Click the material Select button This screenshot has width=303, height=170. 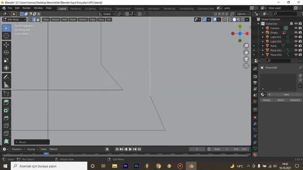point(281,100)
